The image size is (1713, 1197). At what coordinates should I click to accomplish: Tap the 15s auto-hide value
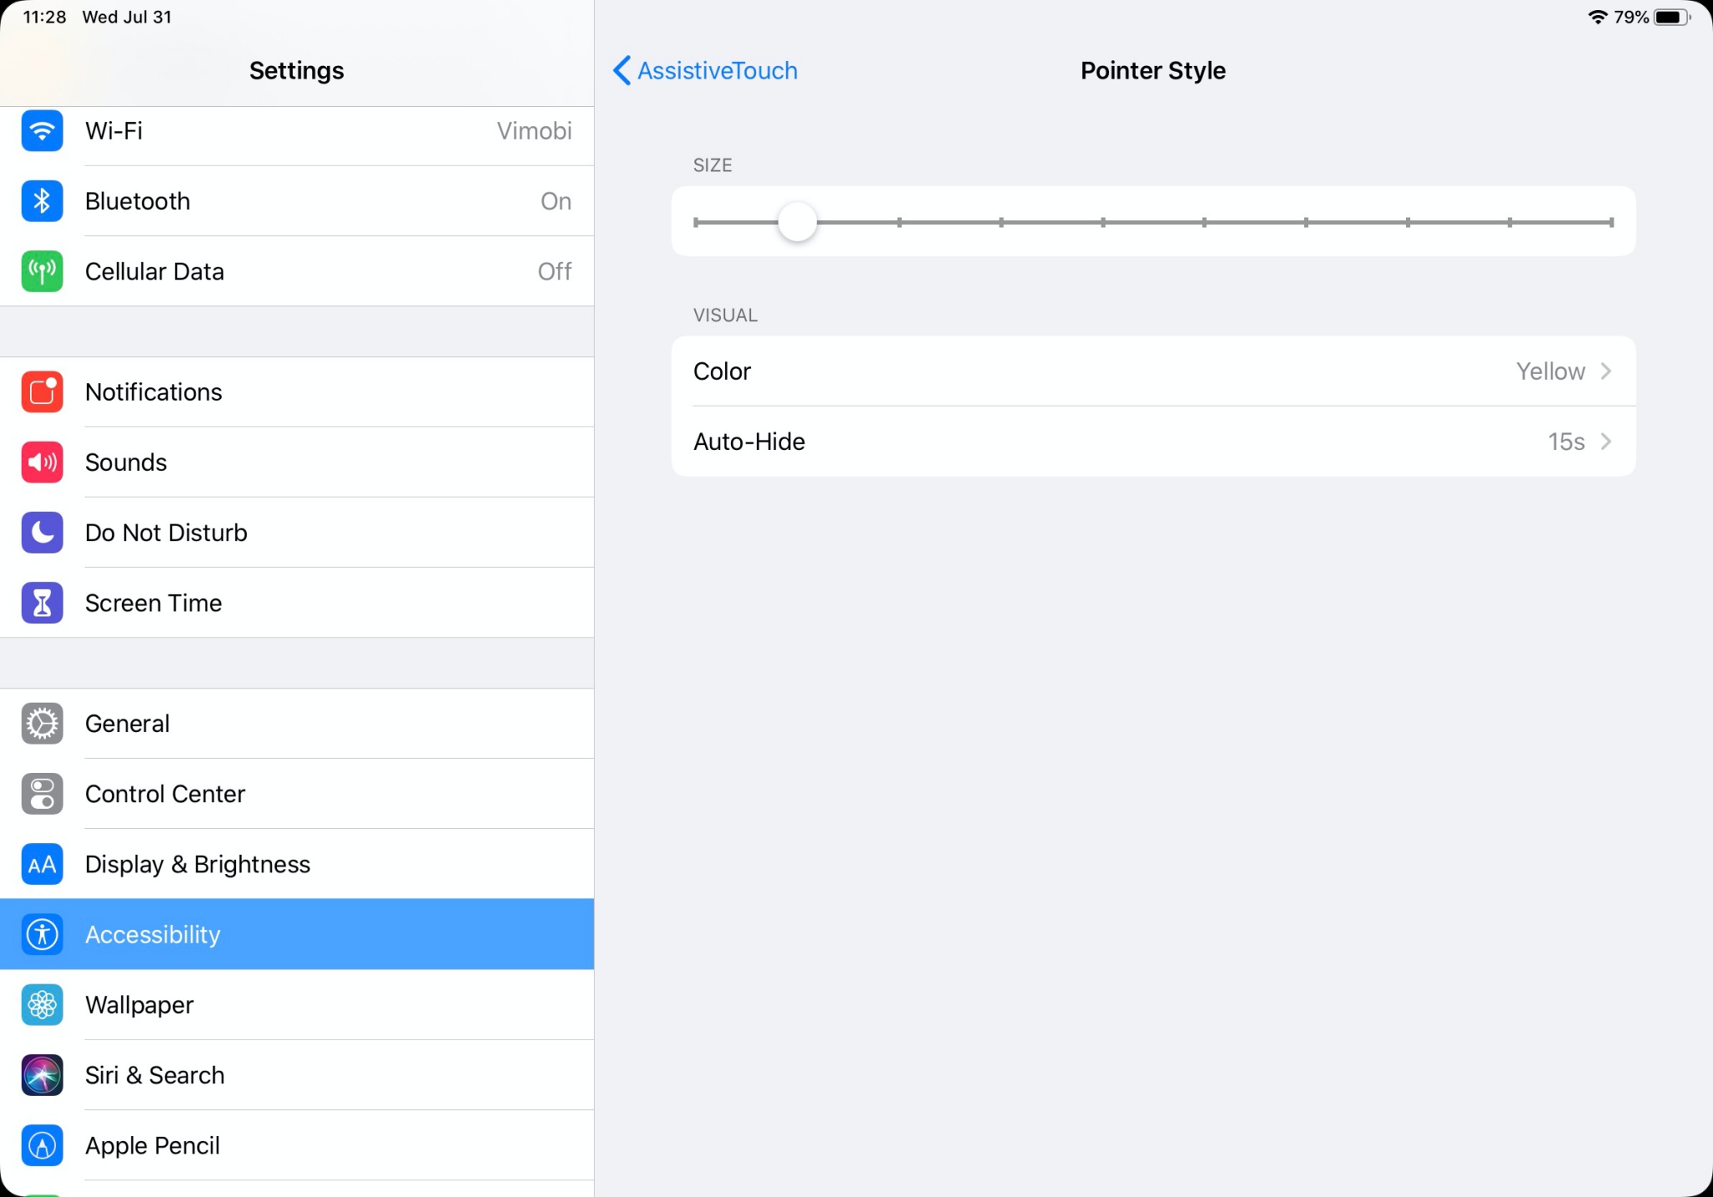click(x=1566, y=441)
